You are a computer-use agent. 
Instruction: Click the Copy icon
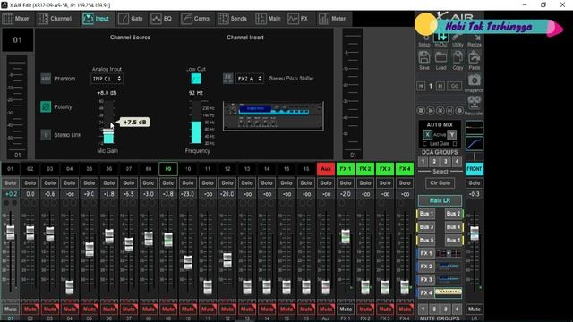tap(458, 57)
